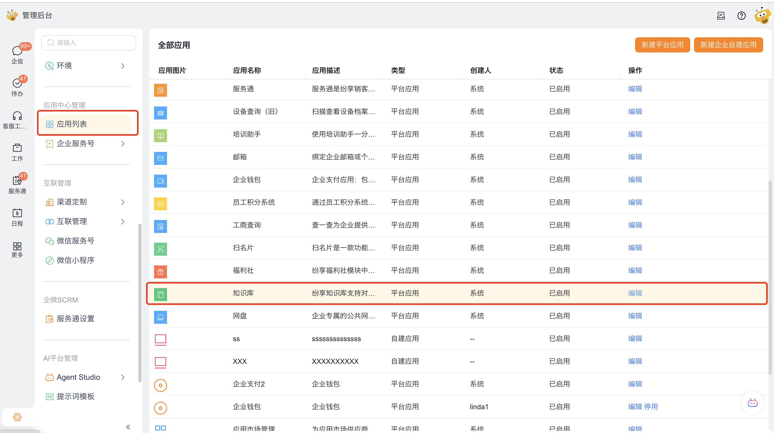Click 编辑 for 网盘 row

[x=635, y=316]
